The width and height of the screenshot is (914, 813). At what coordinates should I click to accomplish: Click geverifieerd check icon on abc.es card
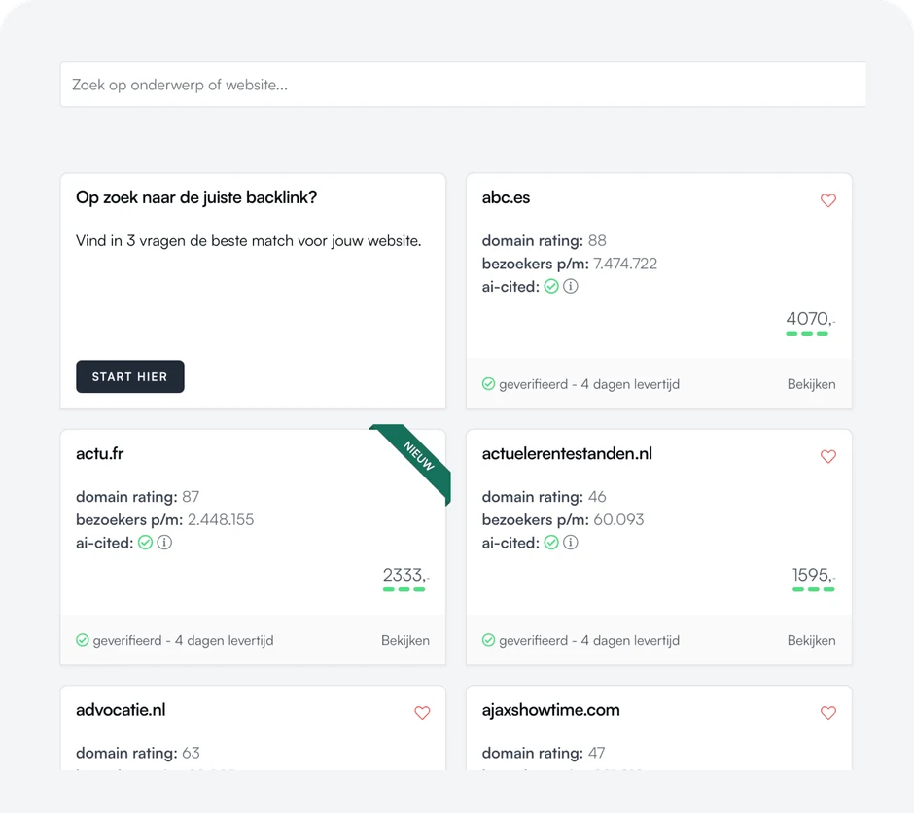(x=488, y=384)
